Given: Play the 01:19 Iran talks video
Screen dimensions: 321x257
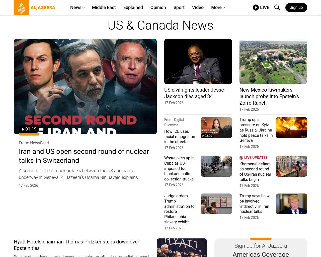Looking at the screenshot, I should [29, 129].
